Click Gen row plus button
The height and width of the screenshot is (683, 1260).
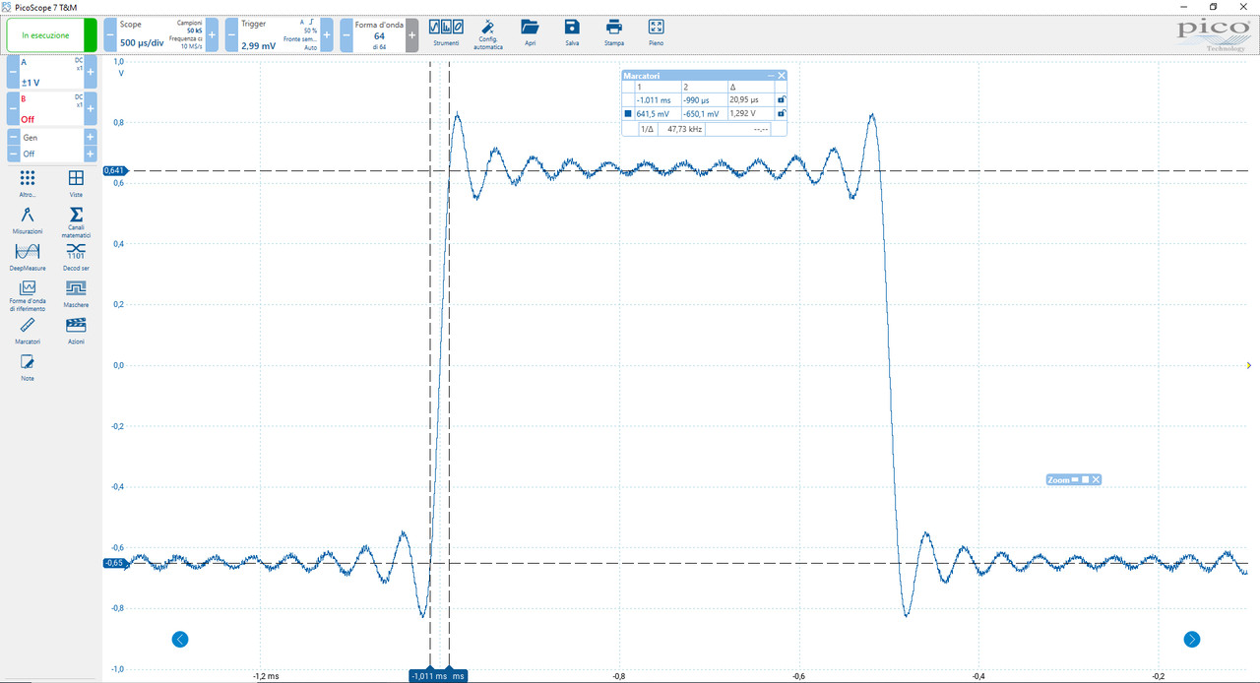(91, 138)
